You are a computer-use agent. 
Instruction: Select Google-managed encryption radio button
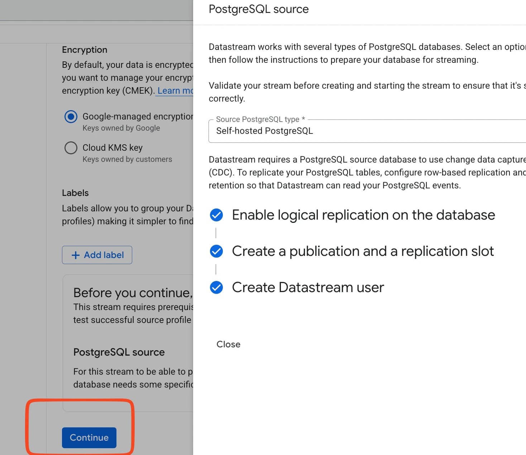(x=71, y=117)
